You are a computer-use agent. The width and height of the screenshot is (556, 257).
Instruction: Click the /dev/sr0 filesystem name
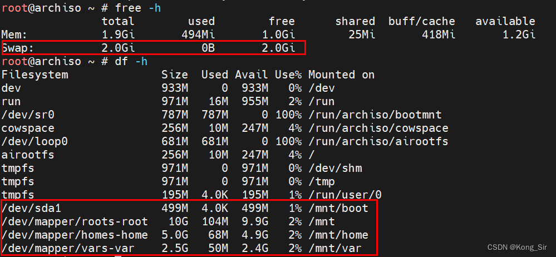(28, 115)
